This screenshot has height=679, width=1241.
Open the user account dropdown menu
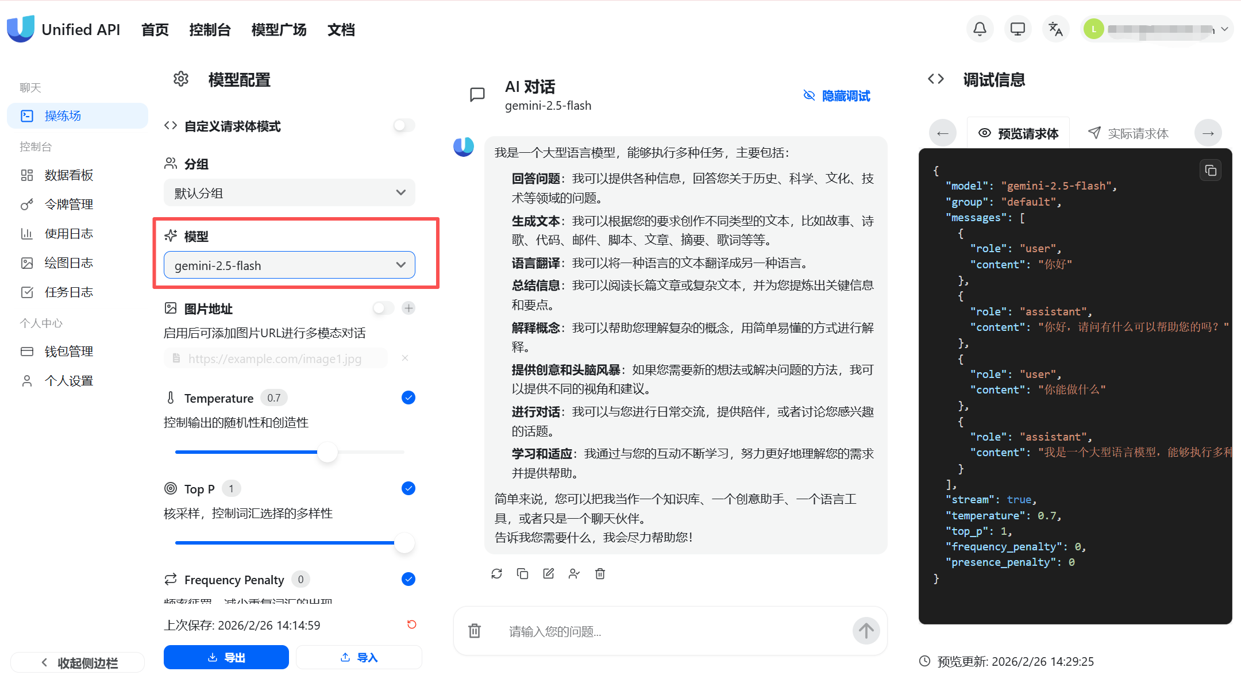1158,29
